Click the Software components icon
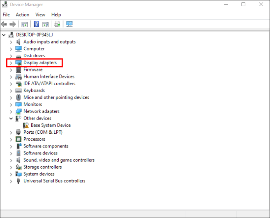The width and height of the screenshot is (270, 218). coord(19,146)
